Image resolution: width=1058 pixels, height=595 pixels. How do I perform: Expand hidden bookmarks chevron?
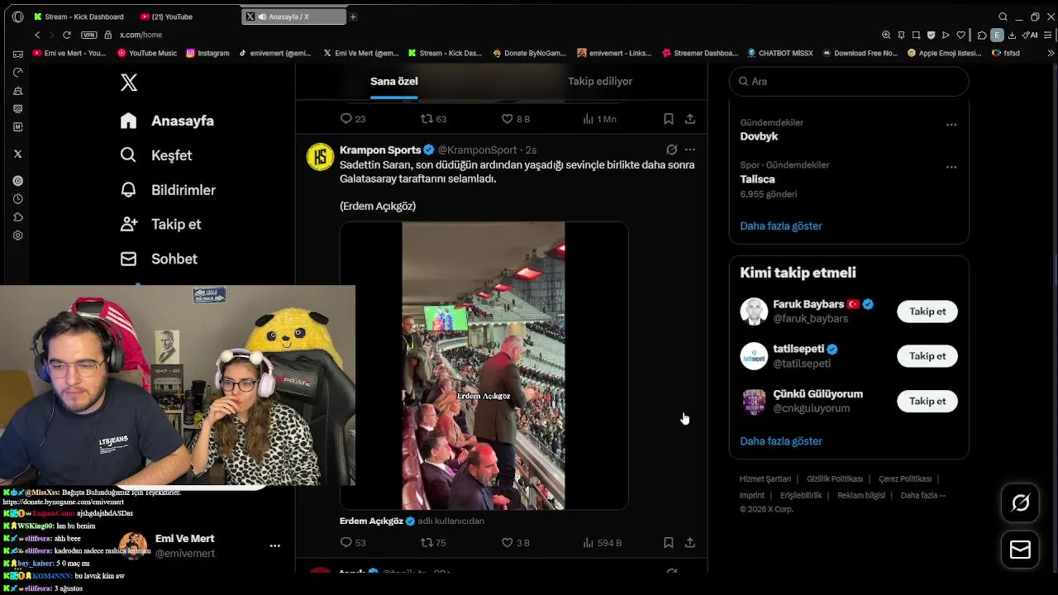(x=1051, y=53)
